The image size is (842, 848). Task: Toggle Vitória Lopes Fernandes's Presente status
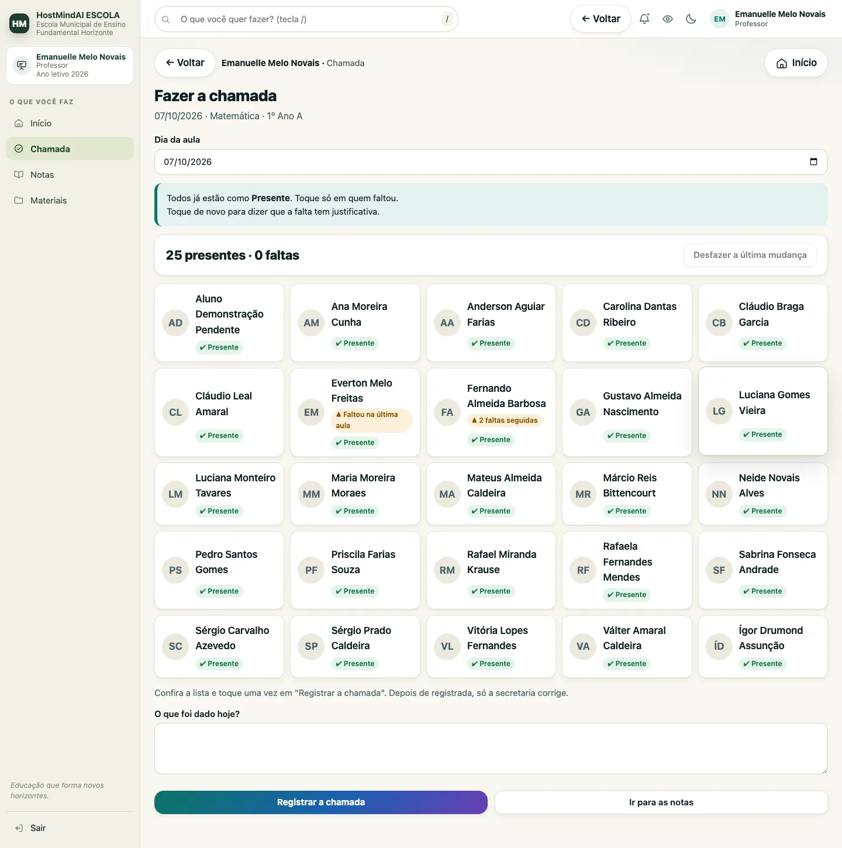coord(491,664)
